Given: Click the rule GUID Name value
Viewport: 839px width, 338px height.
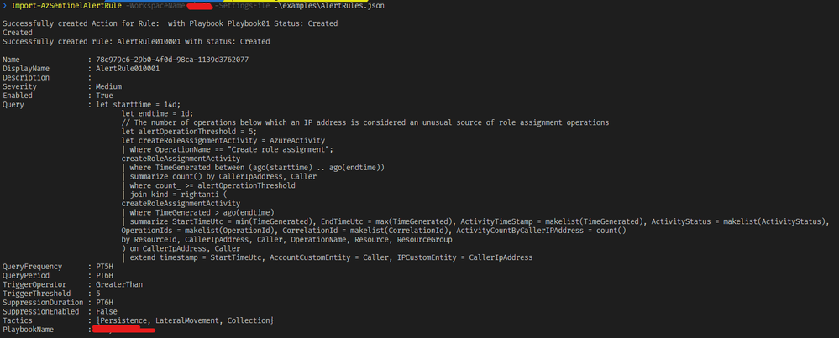Looking at the screenshot, I should [x=172, y=60].
